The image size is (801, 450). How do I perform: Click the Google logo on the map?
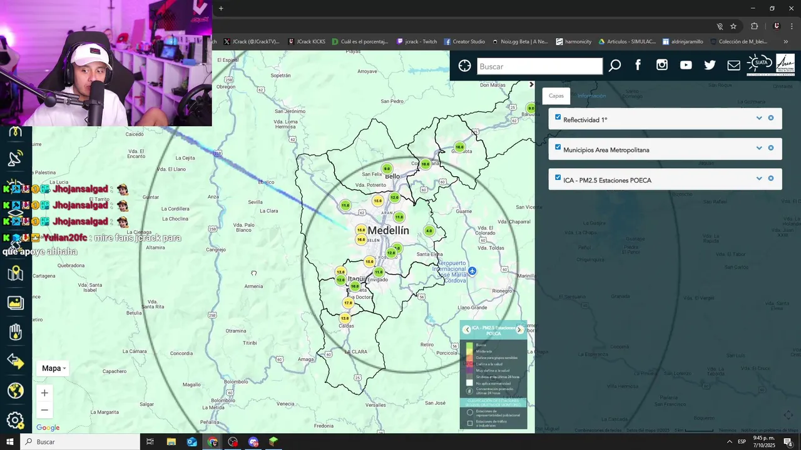48,427
